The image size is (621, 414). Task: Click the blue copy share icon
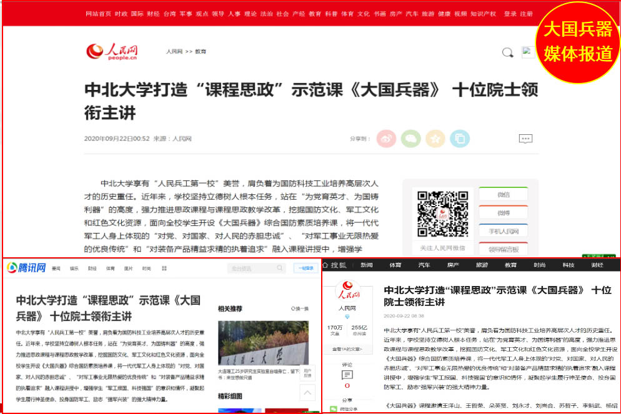[460, 139]
